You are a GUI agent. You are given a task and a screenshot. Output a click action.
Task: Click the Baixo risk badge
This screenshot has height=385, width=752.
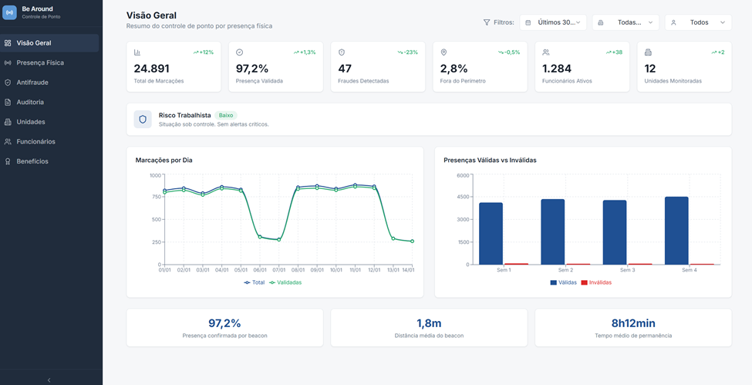(x=226, y=115)
